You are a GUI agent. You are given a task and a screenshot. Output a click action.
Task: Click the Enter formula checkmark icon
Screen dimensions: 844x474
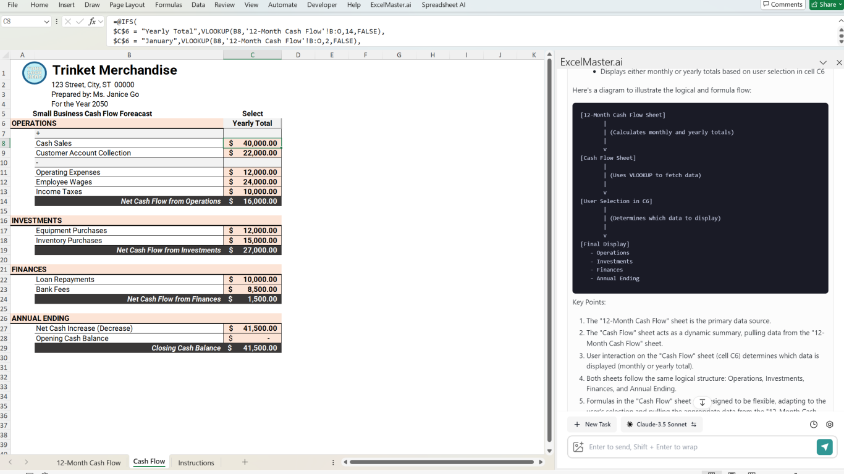click(x=80, y=22)
